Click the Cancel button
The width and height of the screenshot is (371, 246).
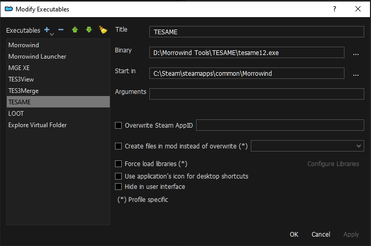(x=321, y=235)
